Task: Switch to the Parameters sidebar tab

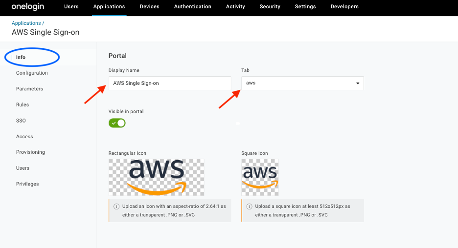Action: pyautogui.click(x=29, y=88)
